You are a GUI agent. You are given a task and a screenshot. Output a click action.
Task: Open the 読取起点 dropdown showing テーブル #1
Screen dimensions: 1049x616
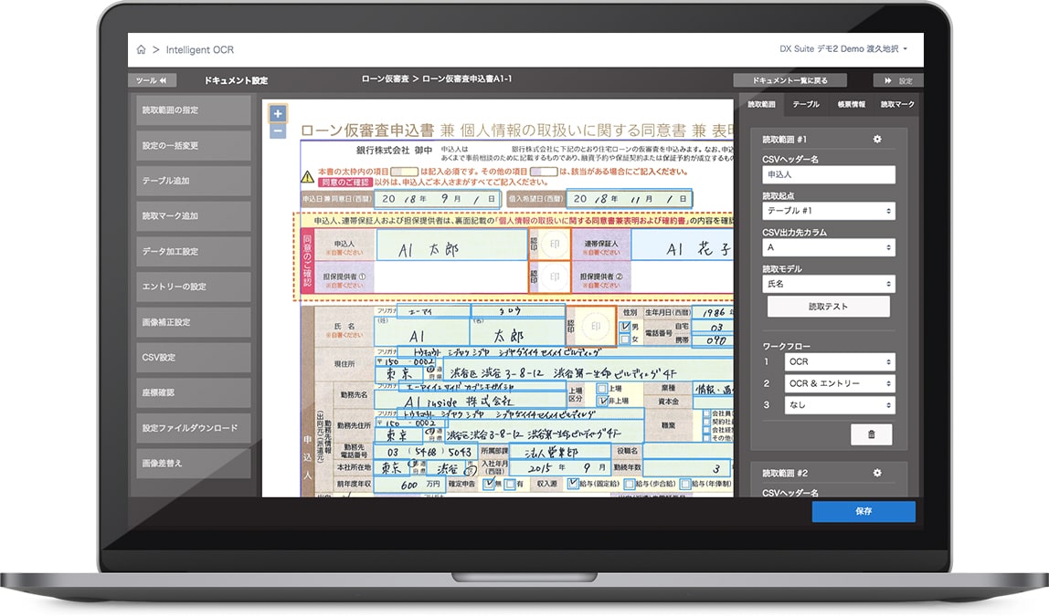[828, 211]
